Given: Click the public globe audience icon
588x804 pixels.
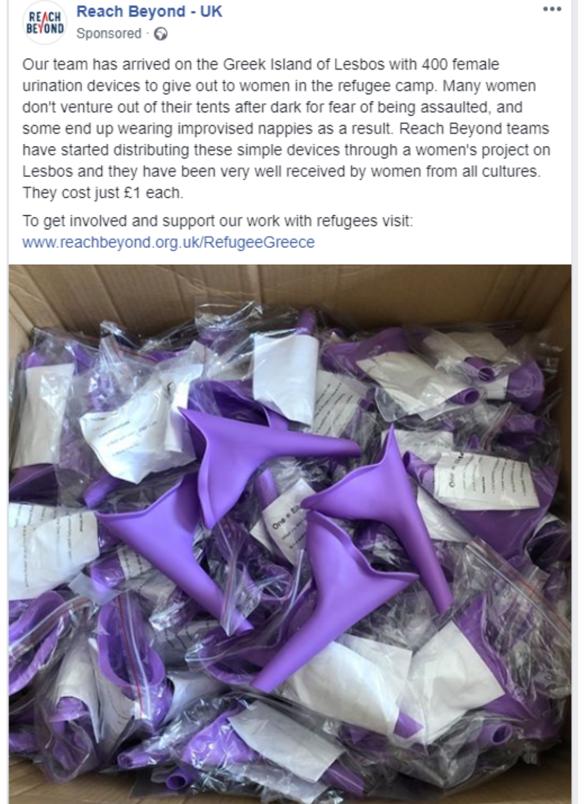Looking at the screenshot, I should (161, 34).
